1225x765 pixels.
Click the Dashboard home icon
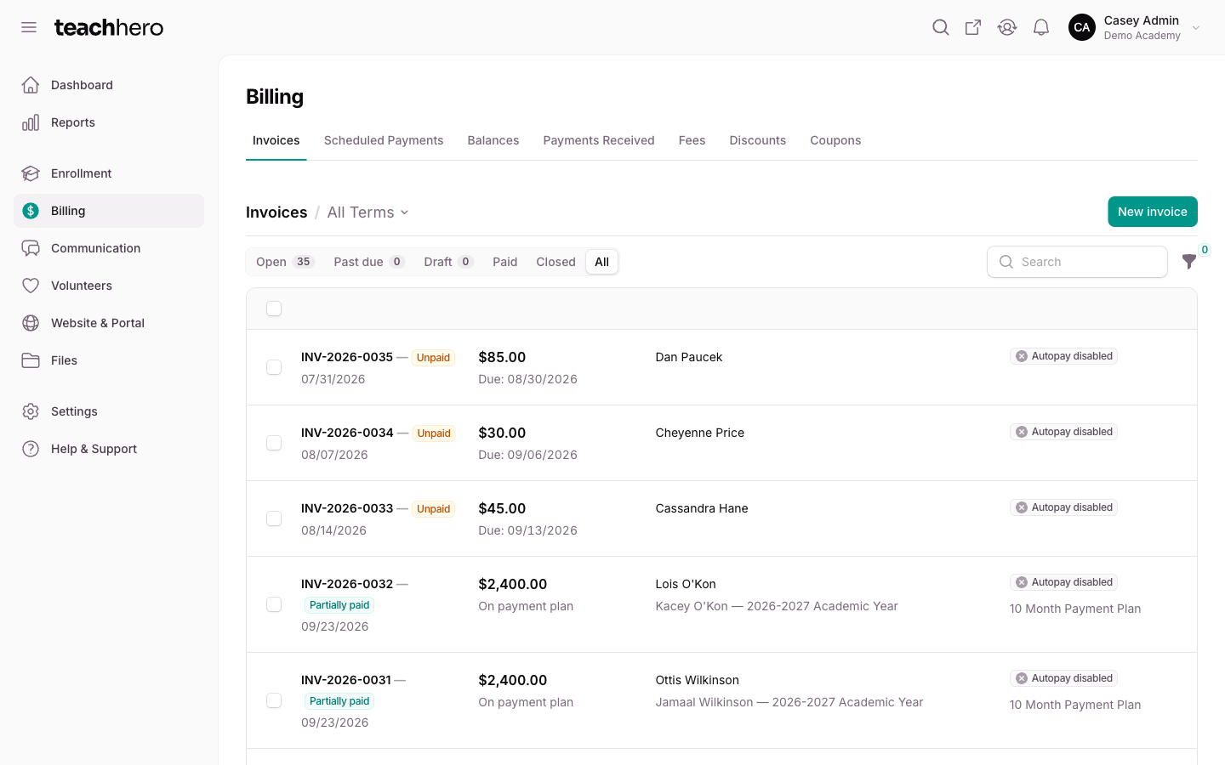31,85
